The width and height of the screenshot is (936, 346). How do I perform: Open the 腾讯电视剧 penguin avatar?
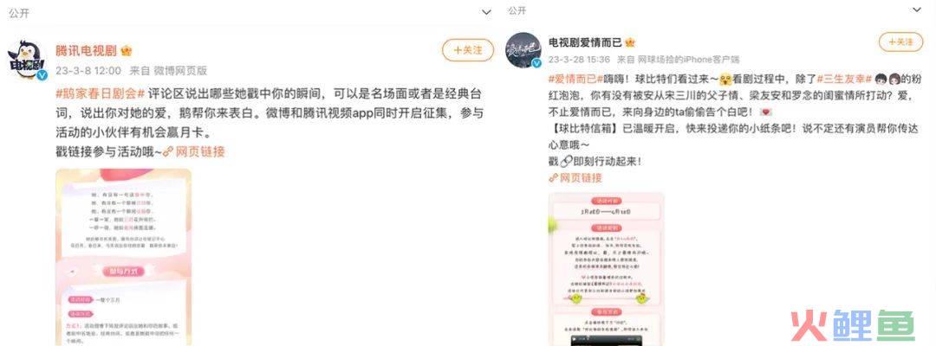[x=26, y=59]
